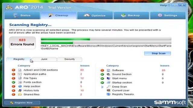Click the Stop Scan button
The image size is (193, 108).
pos(157,53)
